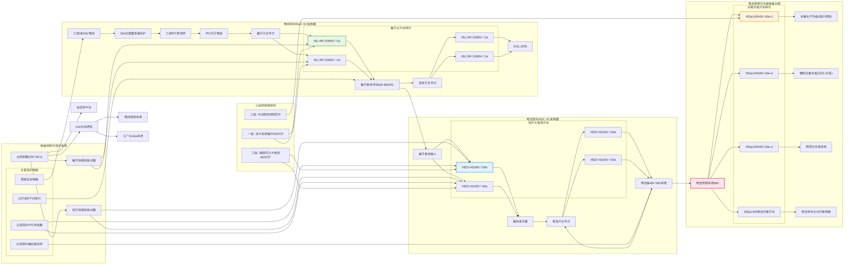
Task: Select the 主控制器(DSP/MCU) node
Action: tap(29, 157)
